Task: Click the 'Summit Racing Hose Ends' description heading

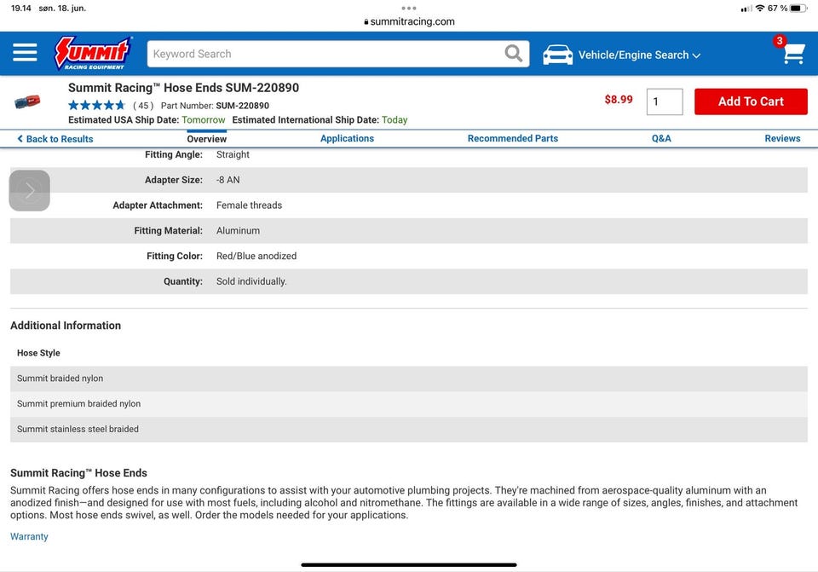Action: [78, 473]
